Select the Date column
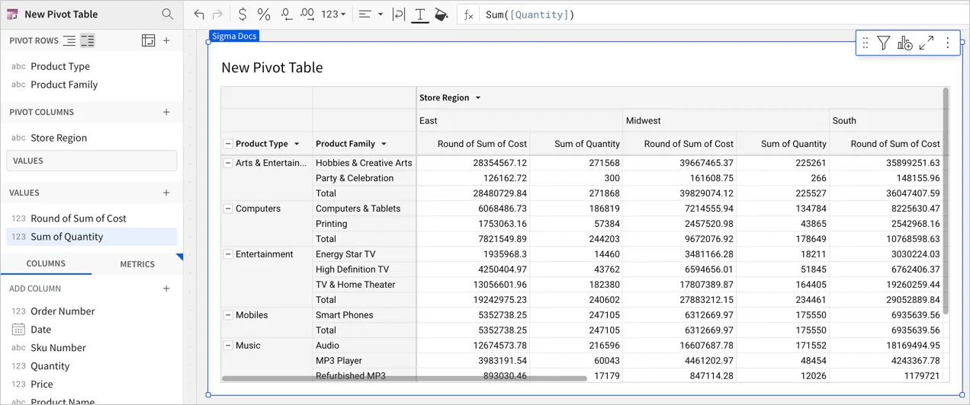Image resolution: width=970 pixels, height=405 pixels. (92, 330)
